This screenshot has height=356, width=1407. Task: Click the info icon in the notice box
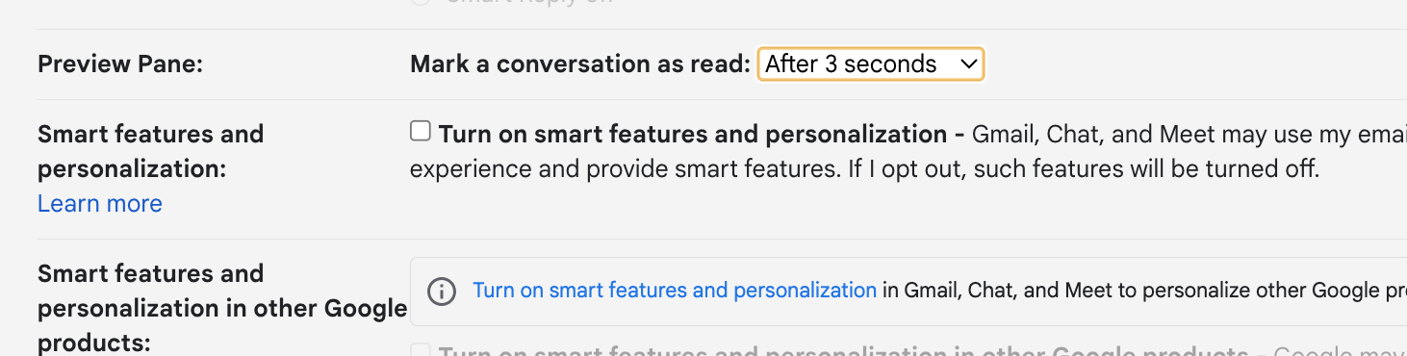coord(441,291)
